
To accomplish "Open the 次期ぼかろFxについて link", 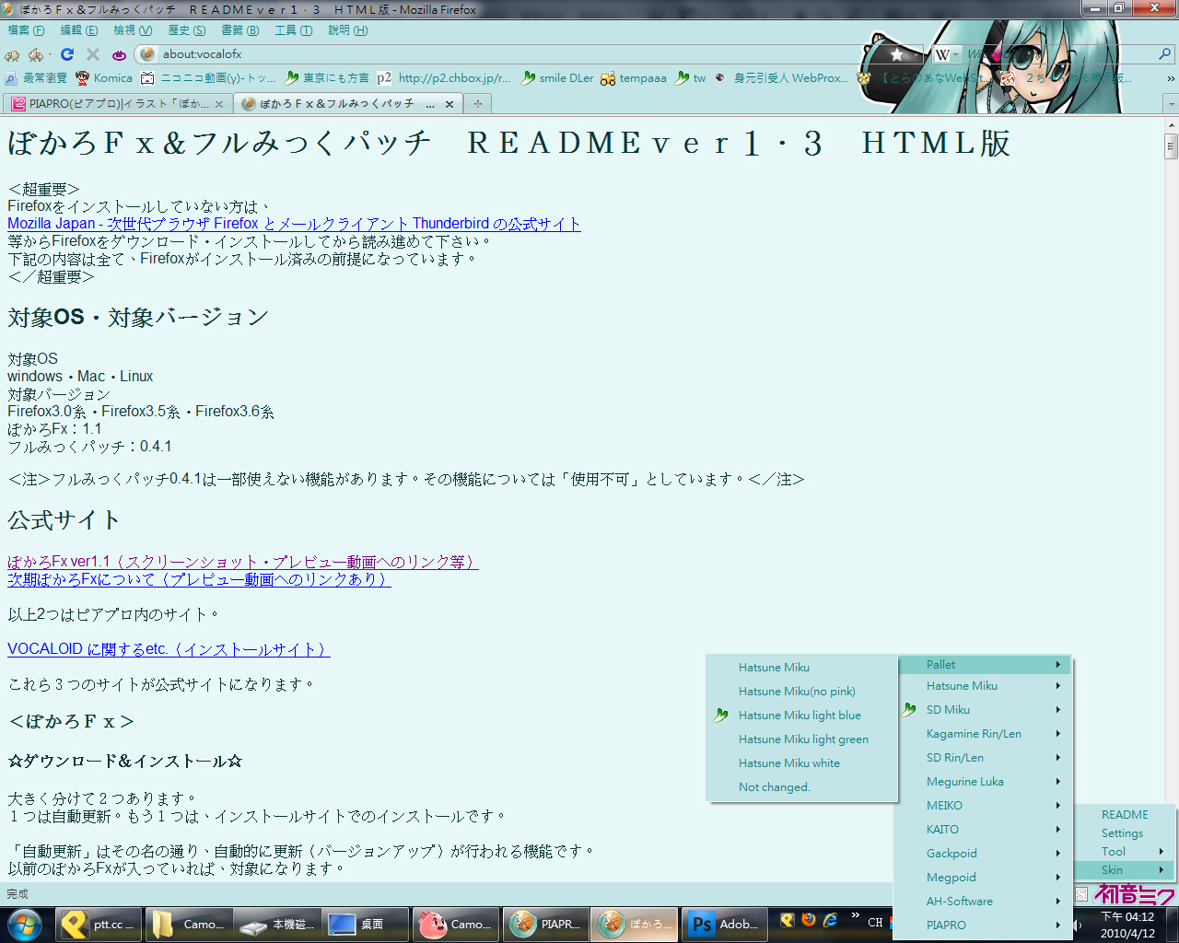I will pyautogui.click(x=199, y=579).
